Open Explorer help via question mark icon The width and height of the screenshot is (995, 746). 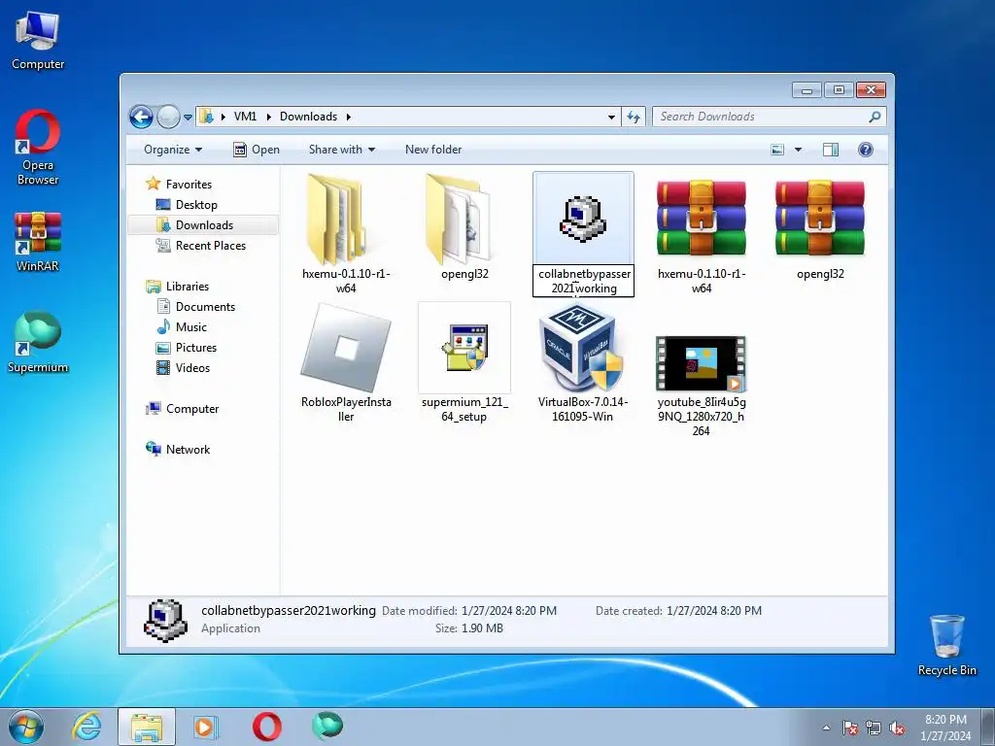pyautogui.click(x=866, y=150)
